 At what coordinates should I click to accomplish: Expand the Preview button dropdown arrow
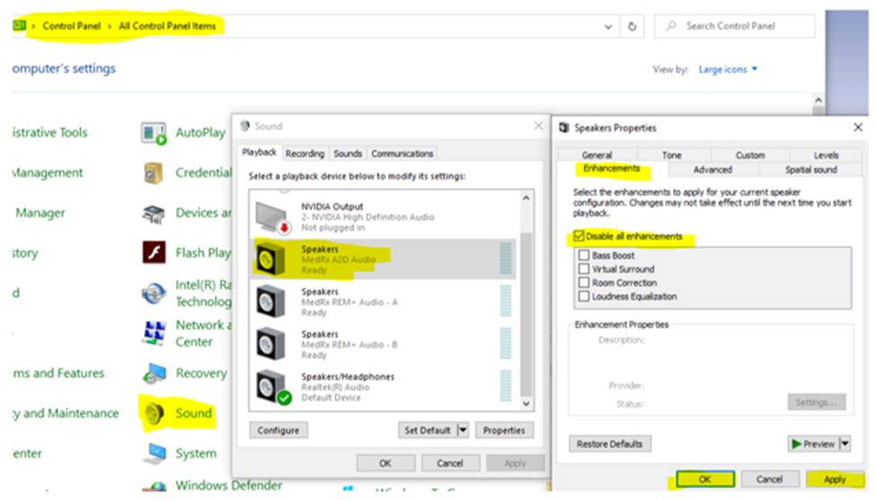pyautogui.click(x=845, y=443)
